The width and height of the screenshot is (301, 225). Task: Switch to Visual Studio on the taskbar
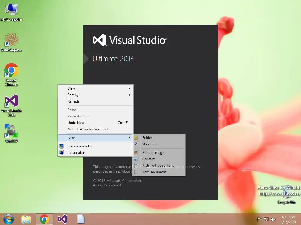point(63,219)
